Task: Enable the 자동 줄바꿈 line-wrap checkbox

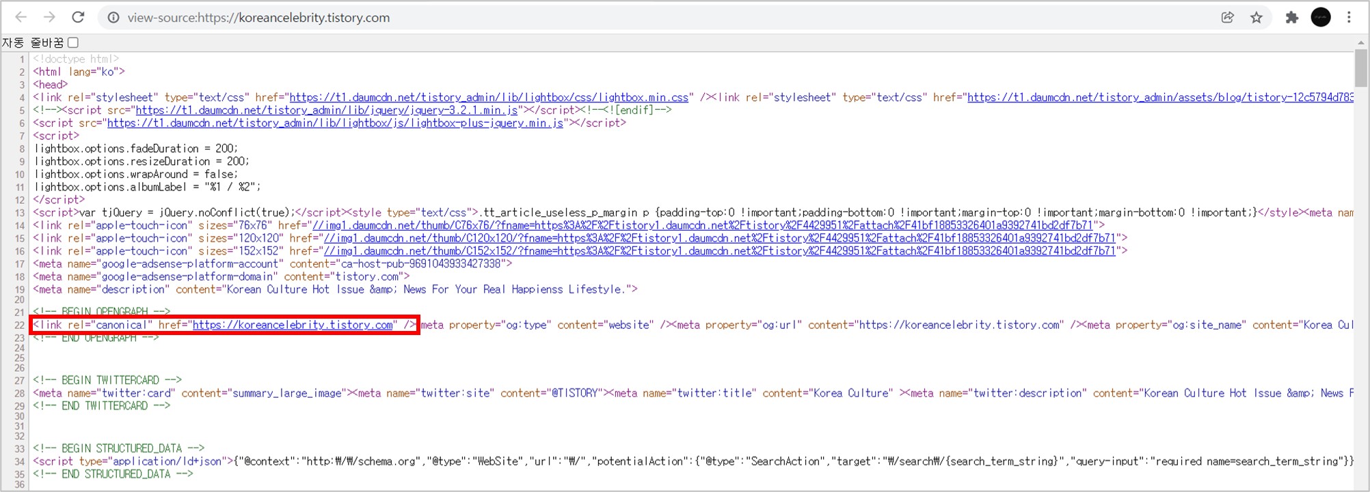Action: pyautogui.click(x=73, y=42)
